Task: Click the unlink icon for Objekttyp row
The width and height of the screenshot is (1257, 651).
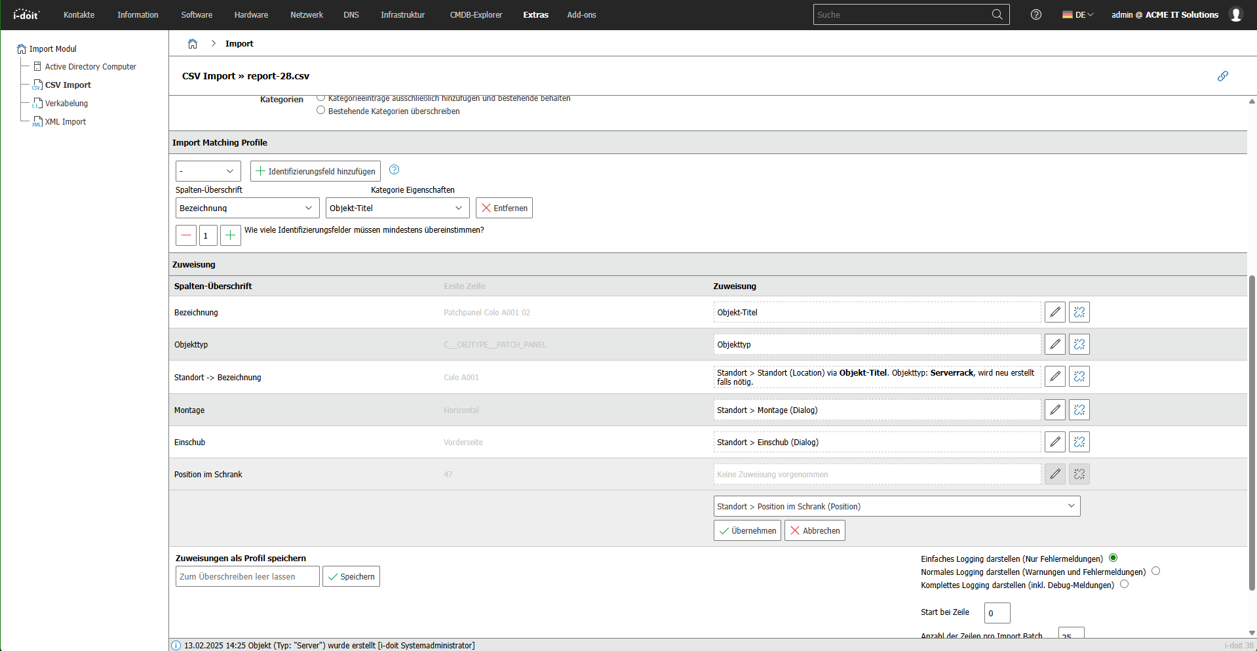Action: coord(1079,344)
